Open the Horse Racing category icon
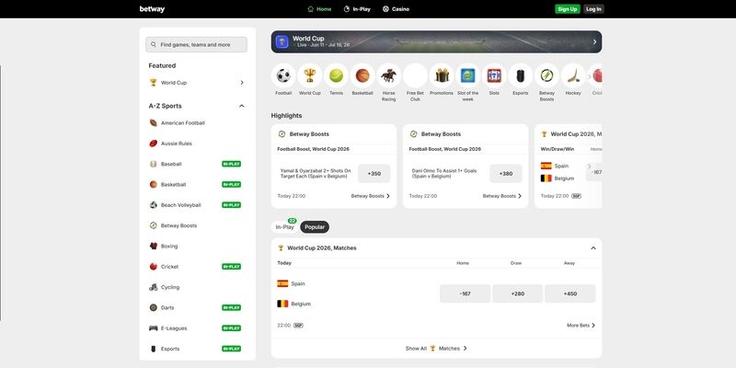 388,75
